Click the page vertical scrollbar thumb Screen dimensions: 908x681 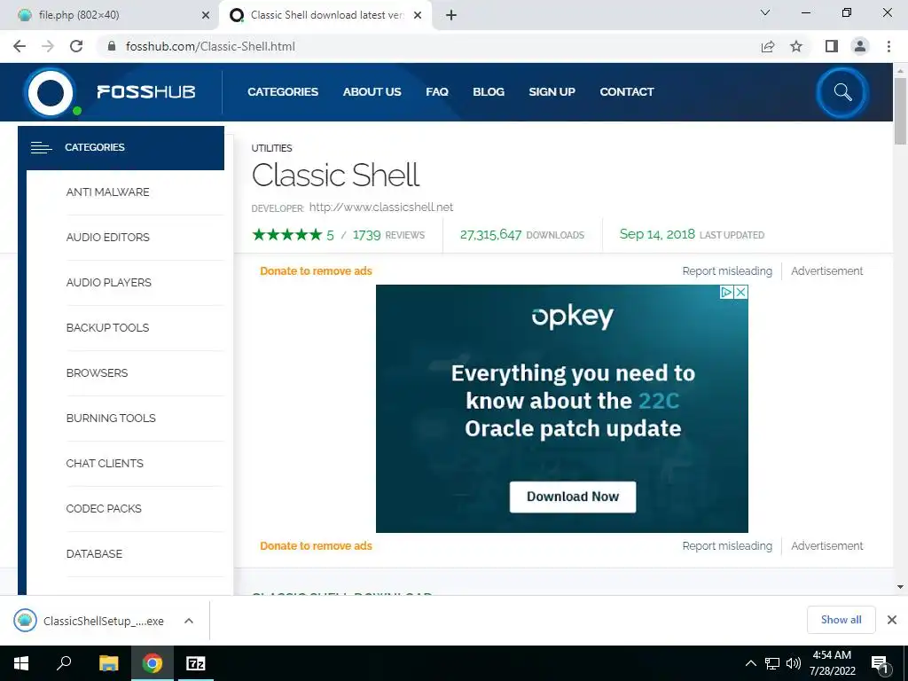pos(900,110)
